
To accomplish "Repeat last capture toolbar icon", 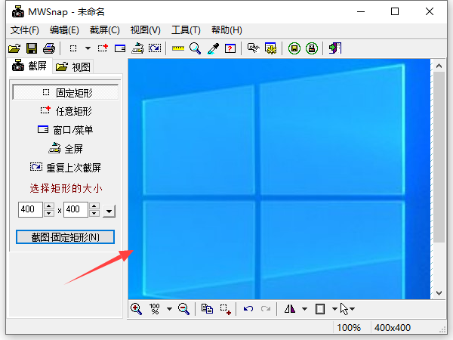I will (x=155, y=48).
